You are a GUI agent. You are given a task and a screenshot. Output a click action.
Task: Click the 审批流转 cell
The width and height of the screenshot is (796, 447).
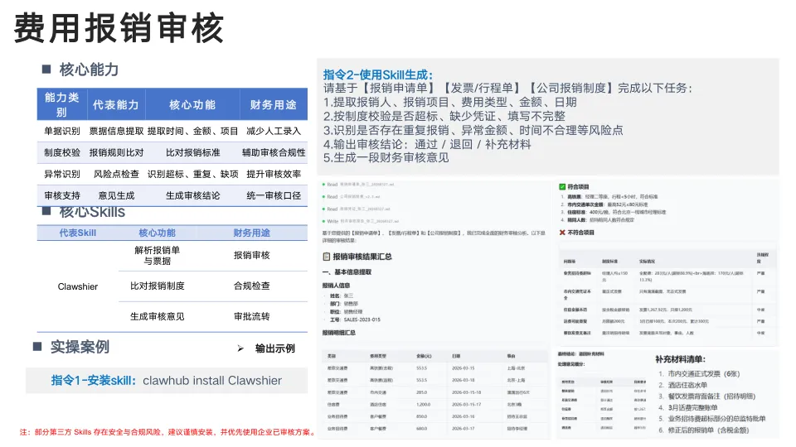(x=252, y=316)
